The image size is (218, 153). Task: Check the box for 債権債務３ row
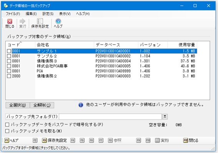[x=9, y=61]
